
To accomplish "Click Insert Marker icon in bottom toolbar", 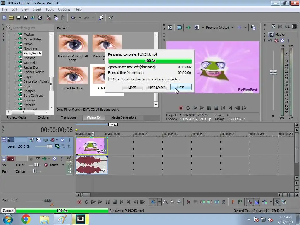I will click(x=233, y=202).
